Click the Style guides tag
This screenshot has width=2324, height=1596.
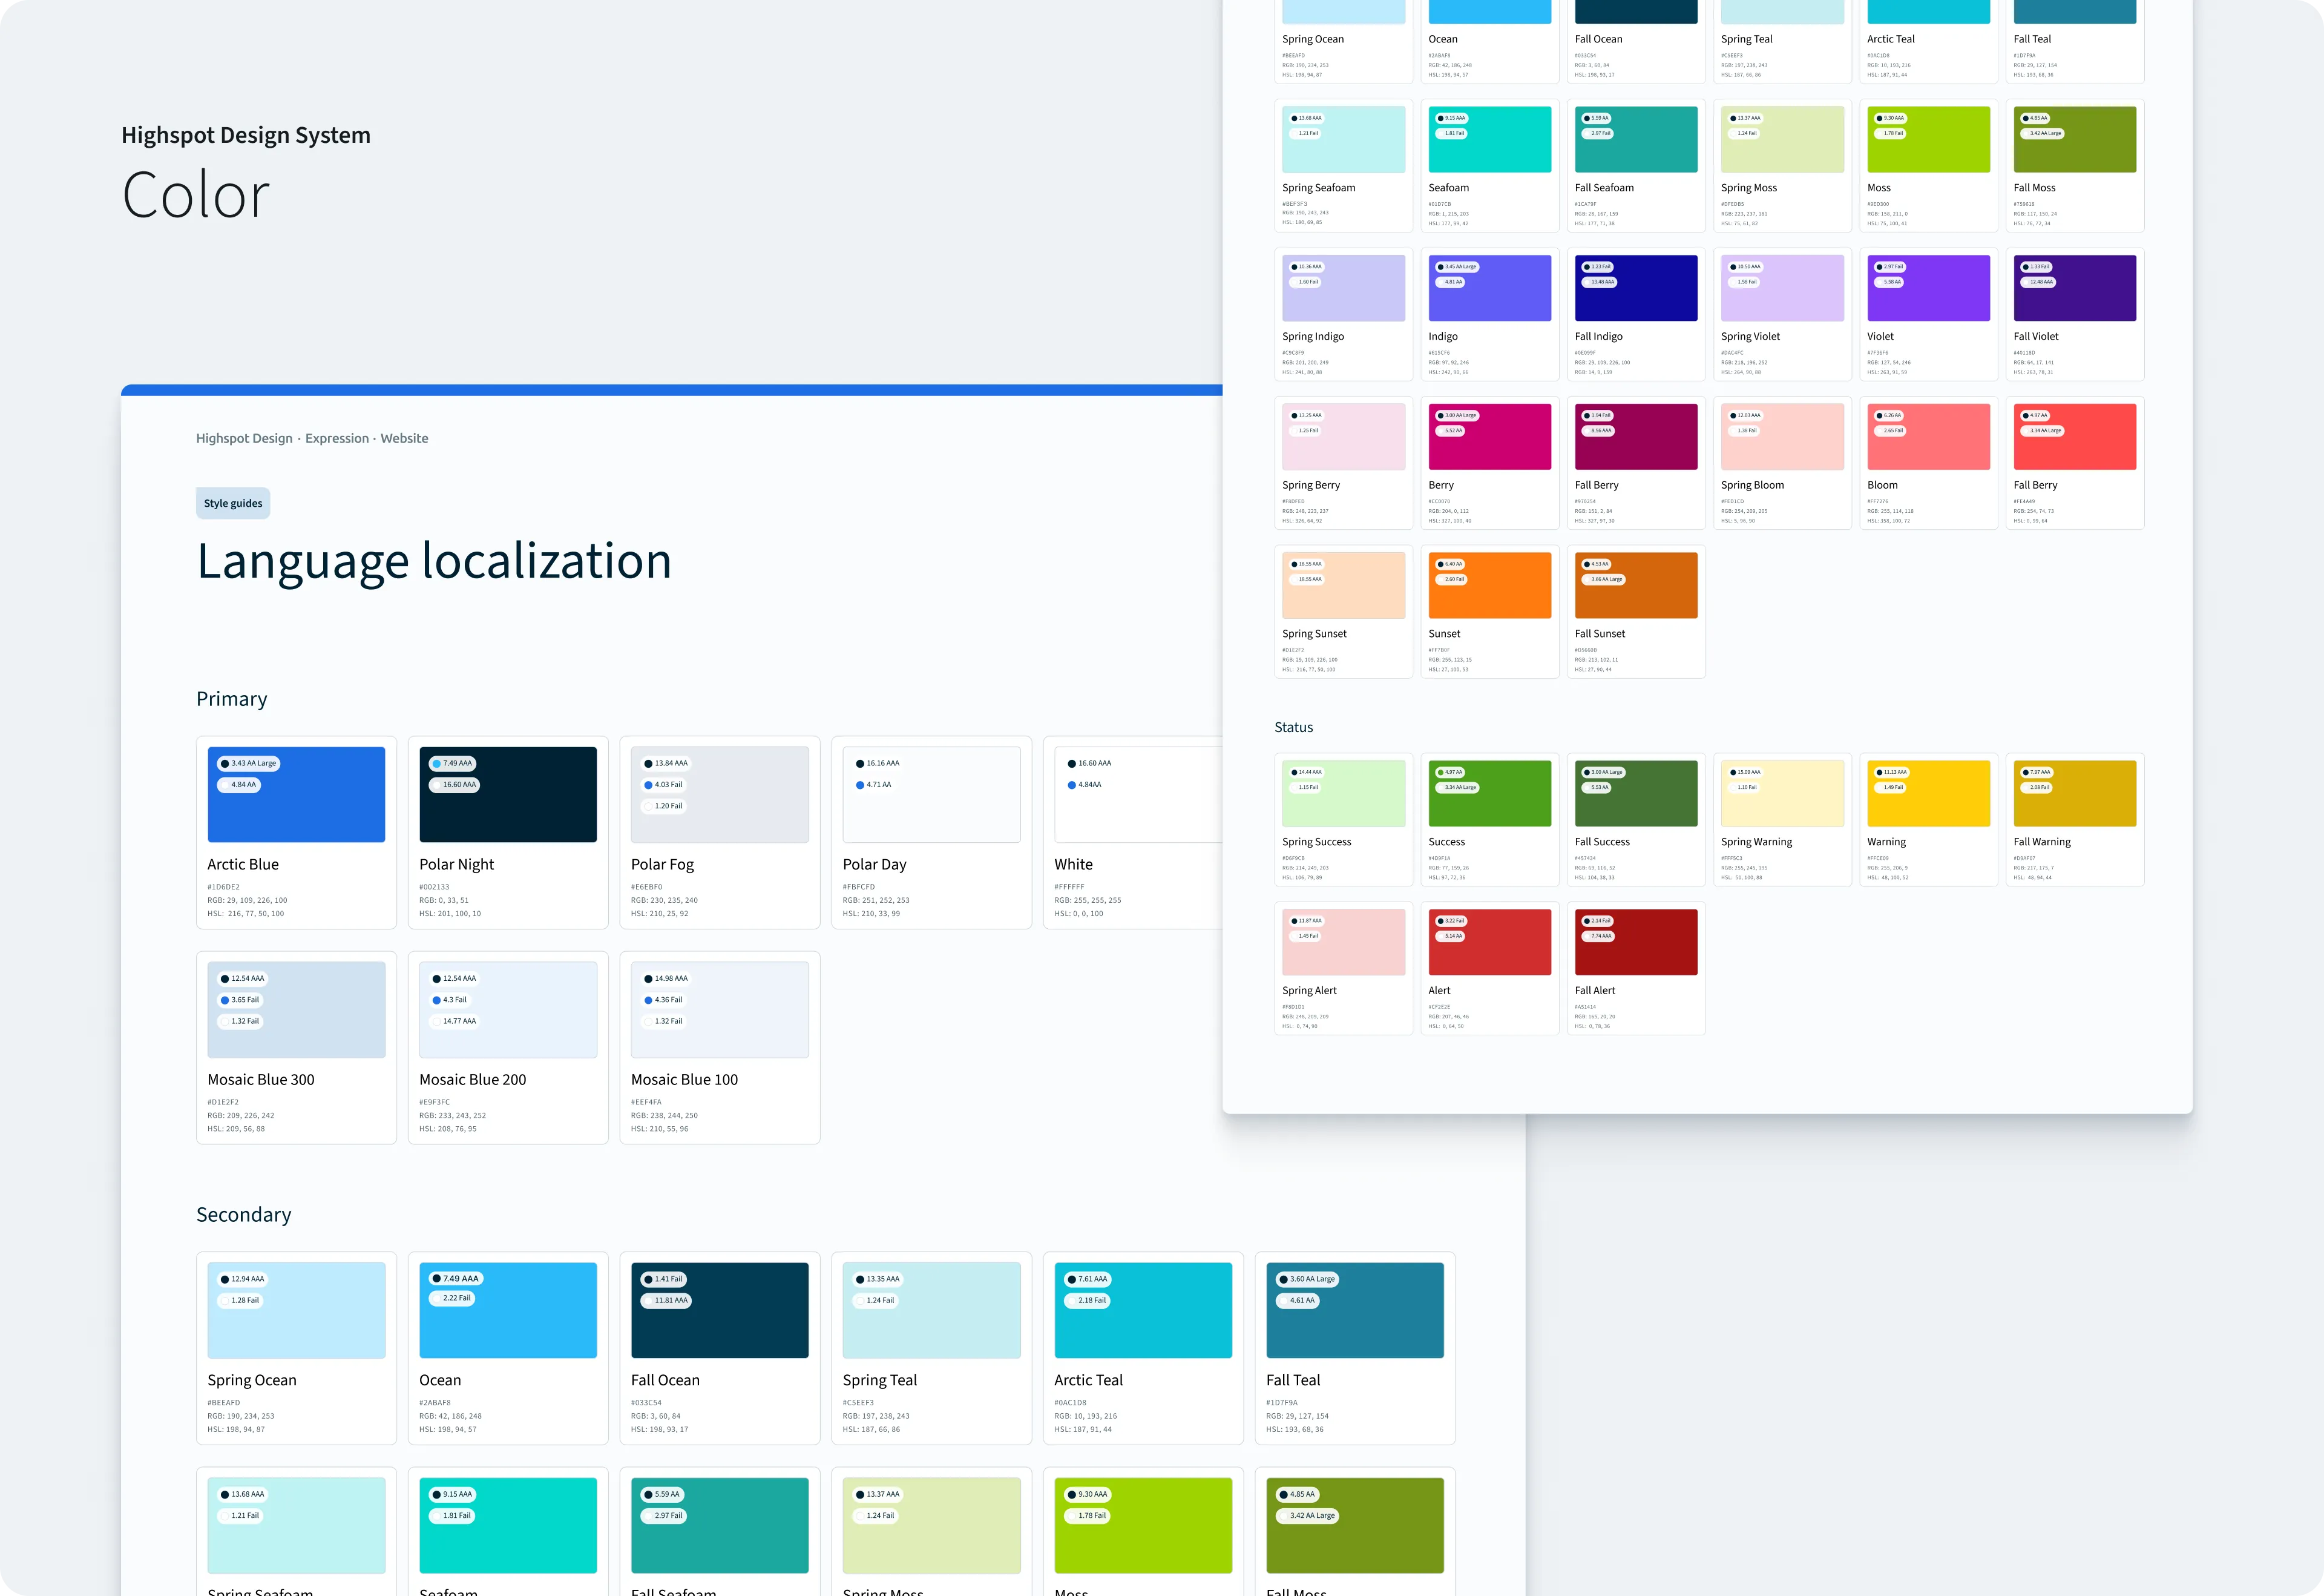tap(233, 503)
